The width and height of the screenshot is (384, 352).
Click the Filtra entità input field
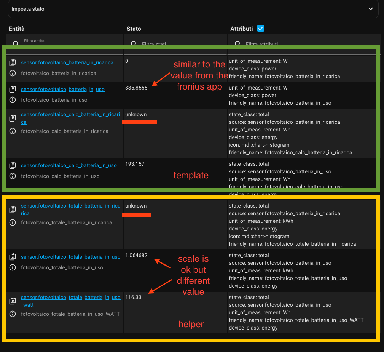pos(57,41)
